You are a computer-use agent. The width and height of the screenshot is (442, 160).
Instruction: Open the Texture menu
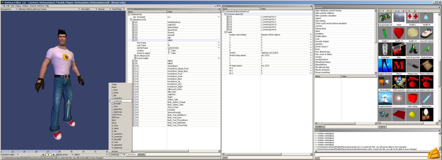tap(33, 6)
